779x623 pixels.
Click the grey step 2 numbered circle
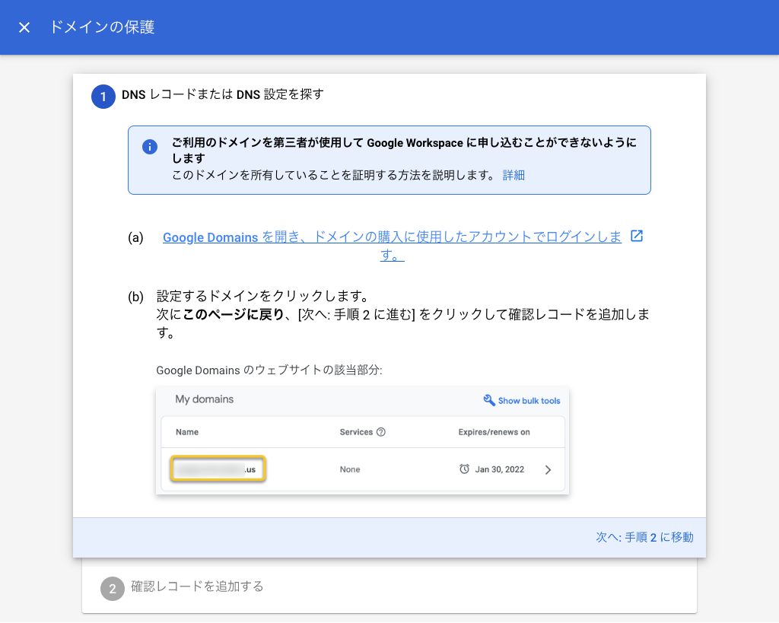tap(112, 588)
